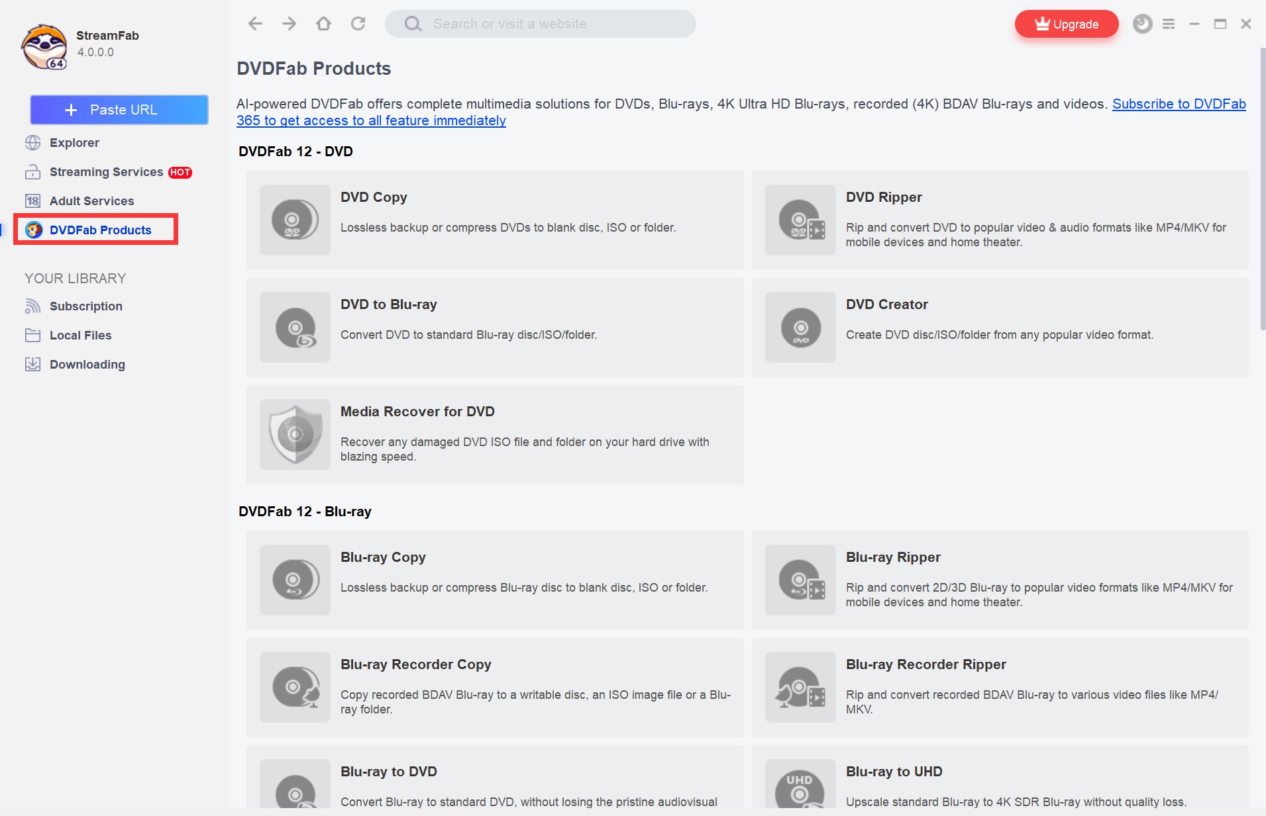The width and height of the screenshot is (1266, 816).
Task: Go to the home page icon
Action: [x=323, y=24]
